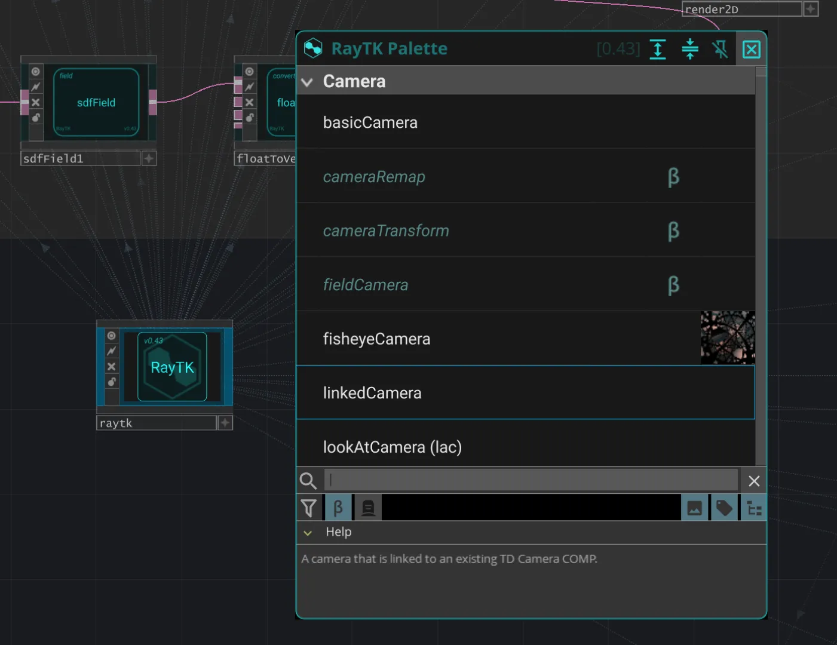Select basicCamera from the palette list
The image size is (837, 645).
370,122
